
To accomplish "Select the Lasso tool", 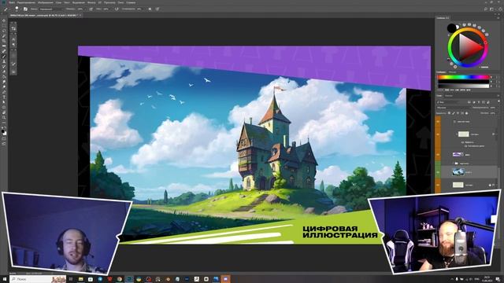I will pyautogui.click(x=4, y=31).
